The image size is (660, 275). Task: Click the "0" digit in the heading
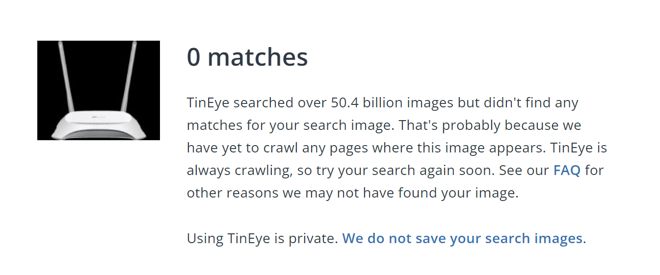[194, 57]
